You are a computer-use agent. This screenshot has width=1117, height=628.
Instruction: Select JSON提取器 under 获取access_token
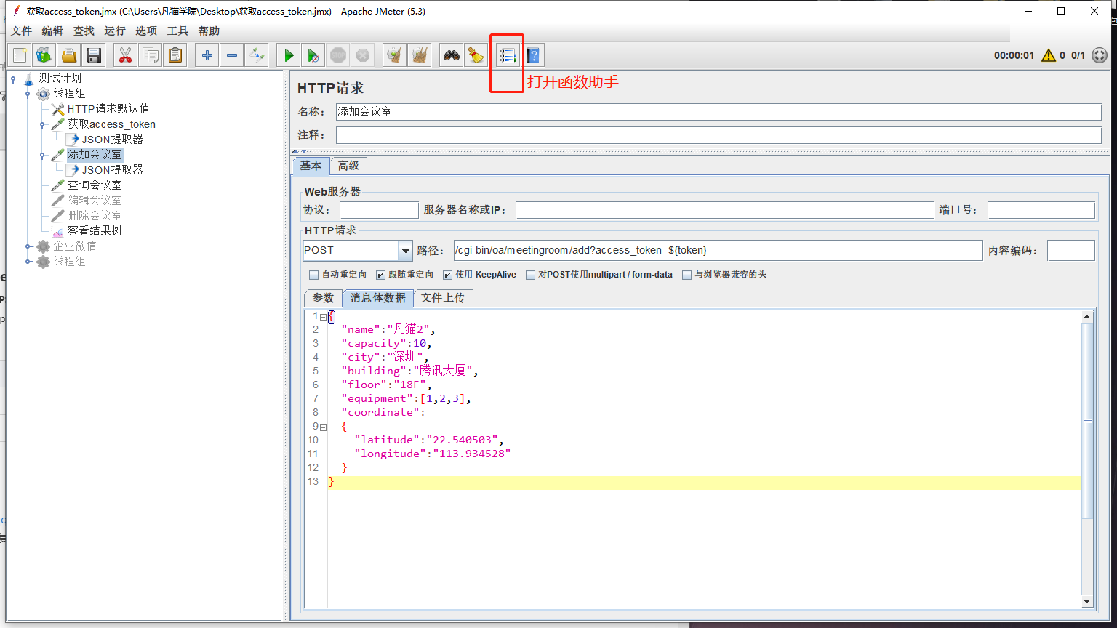(x=112, y=140)
